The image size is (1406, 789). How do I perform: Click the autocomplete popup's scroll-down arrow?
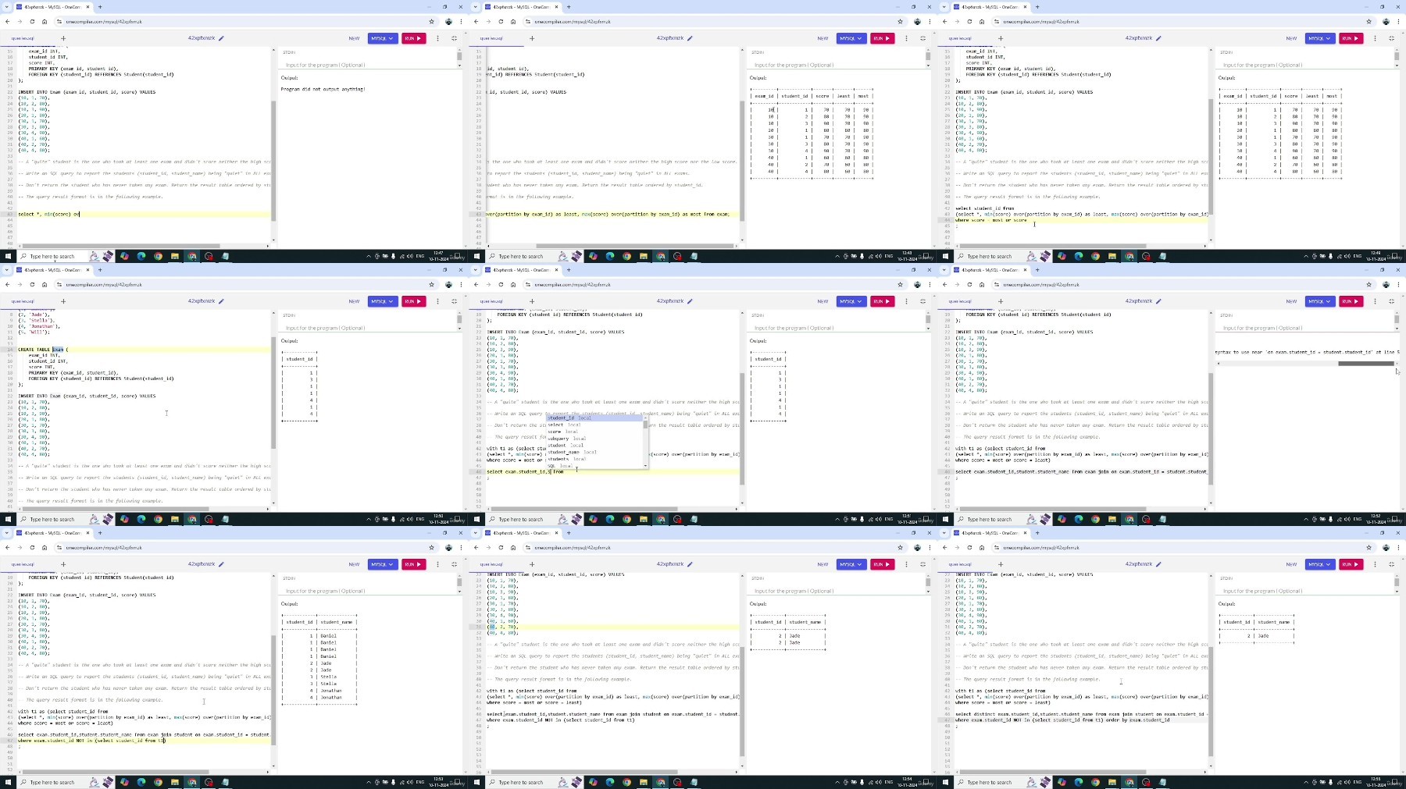pyautogui.click(x=645, y=466)
